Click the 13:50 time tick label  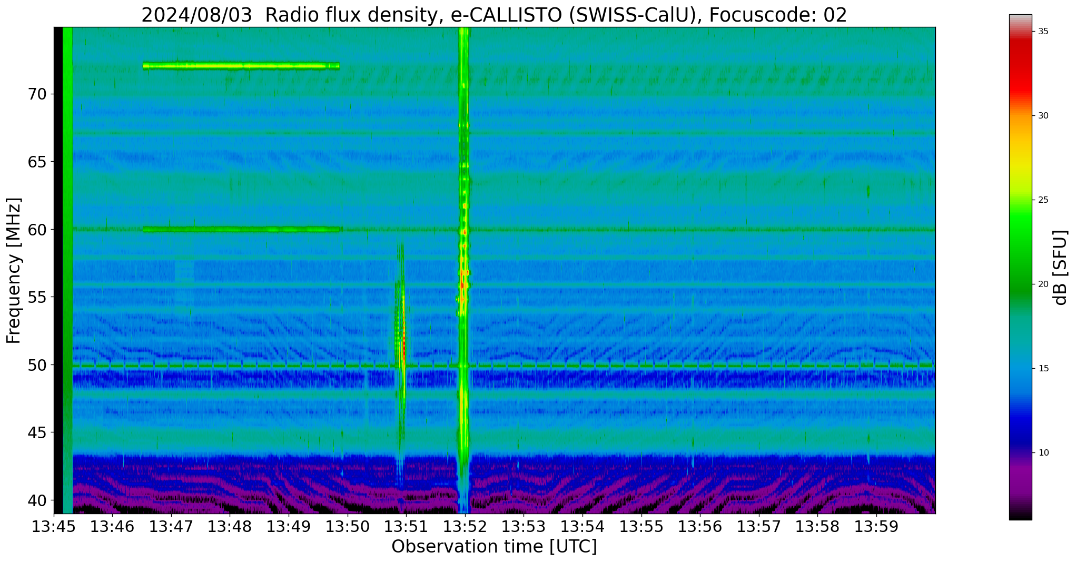(348, 526)
